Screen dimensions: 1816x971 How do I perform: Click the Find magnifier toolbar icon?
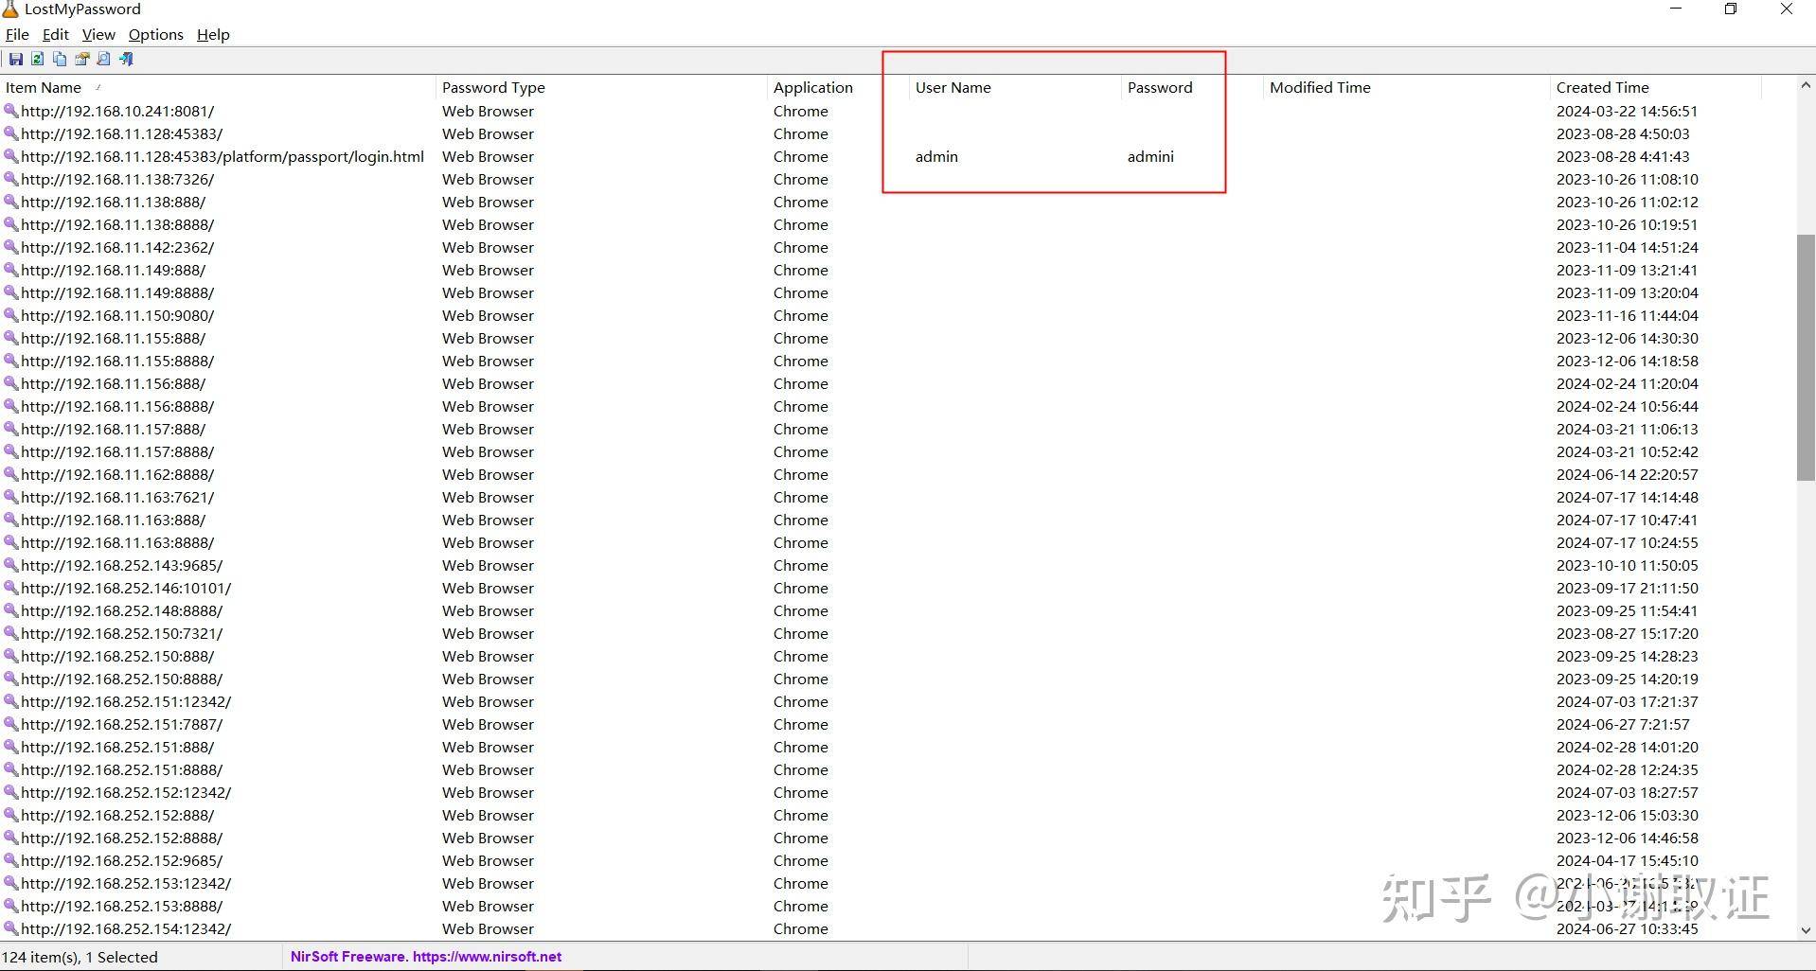point(104,59)
